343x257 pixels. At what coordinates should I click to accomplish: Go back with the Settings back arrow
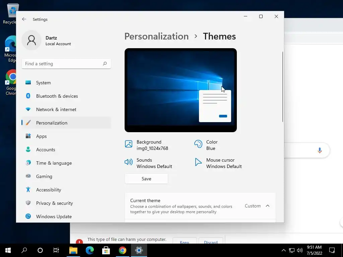pyautogui.click(x=24, y=19)
